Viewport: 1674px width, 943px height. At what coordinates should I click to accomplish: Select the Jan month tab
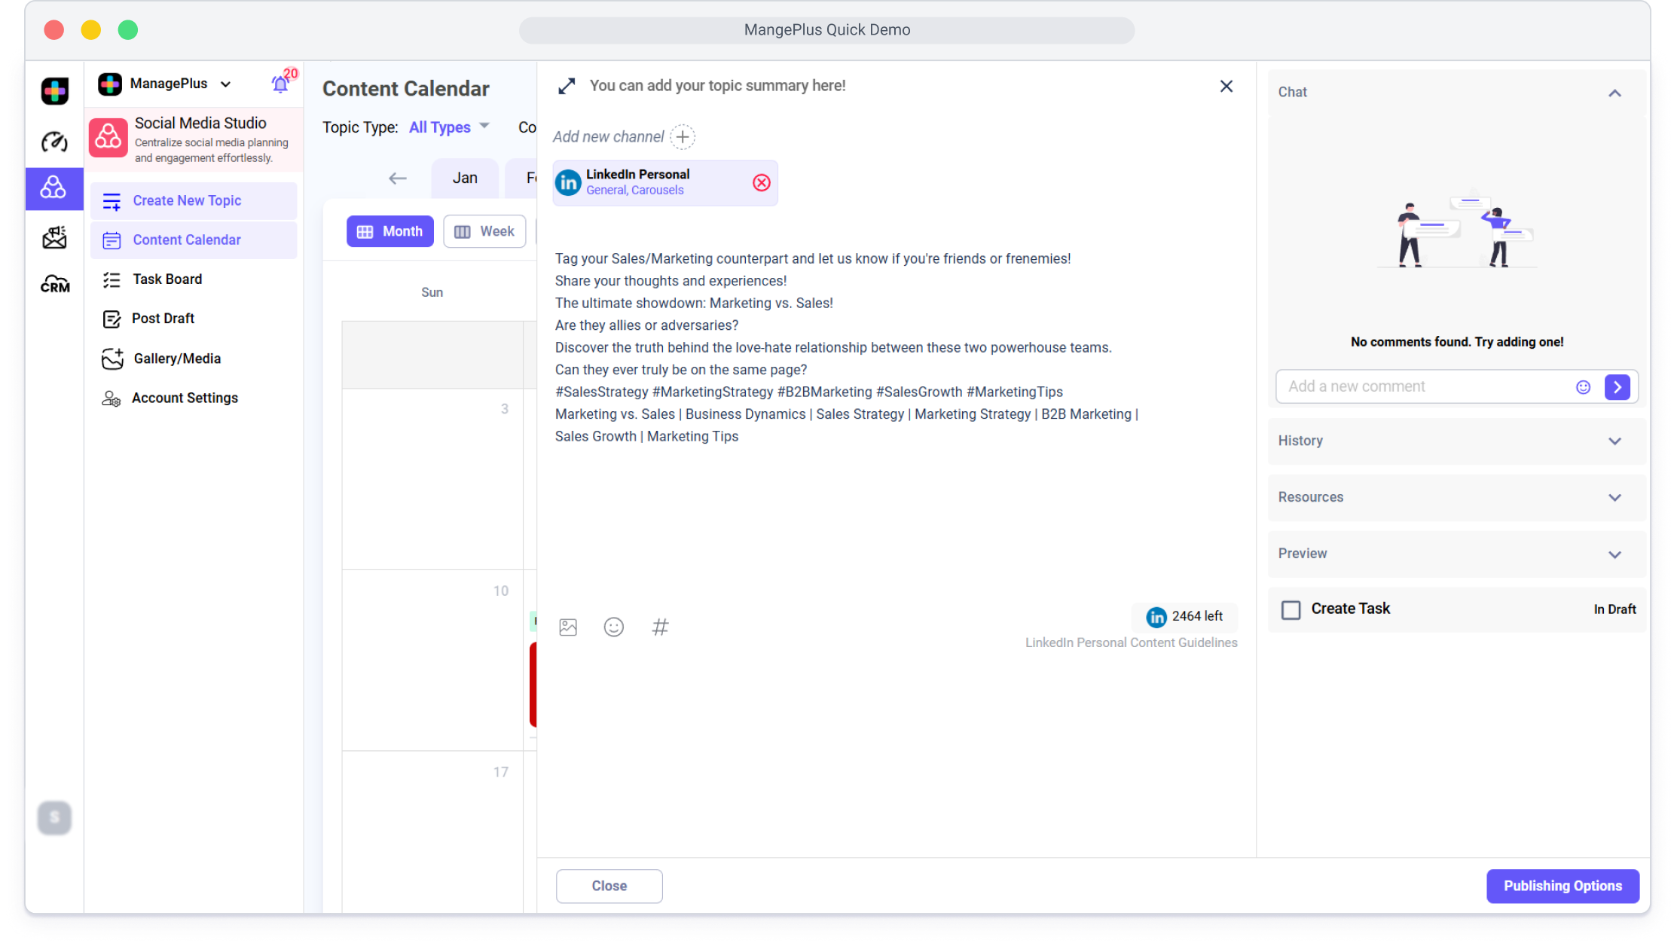(x=464, y=178)
